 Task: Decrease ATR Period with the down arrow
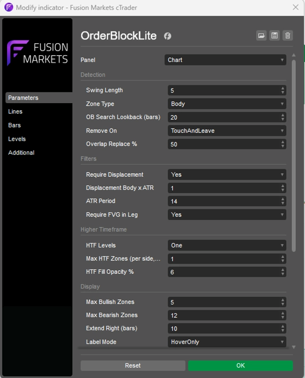click(283, 203)
